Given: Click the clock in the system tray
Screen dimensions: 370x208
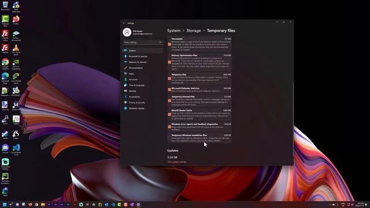Looking at the screenshot, I should click(x=360, y=205).
